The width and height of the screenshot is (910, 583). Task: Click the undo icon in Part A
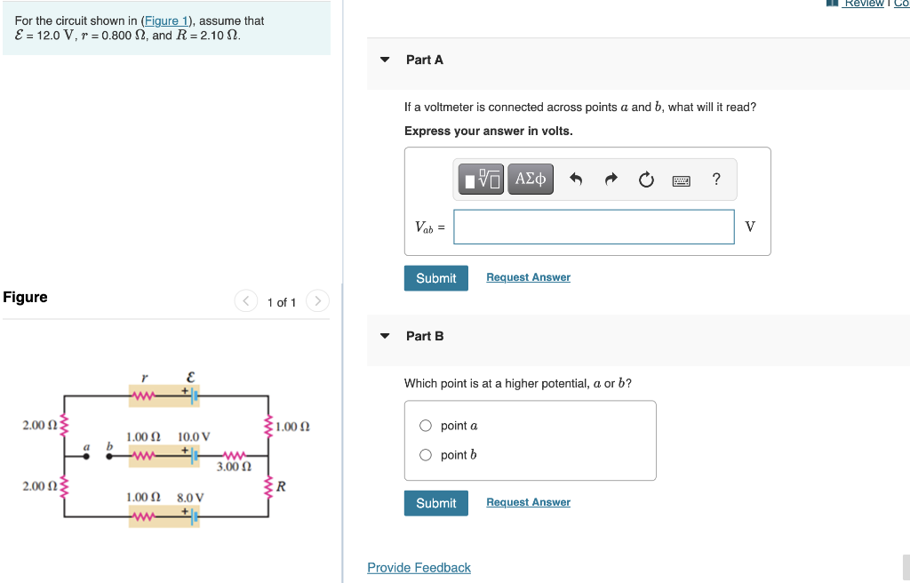(578, 179)
